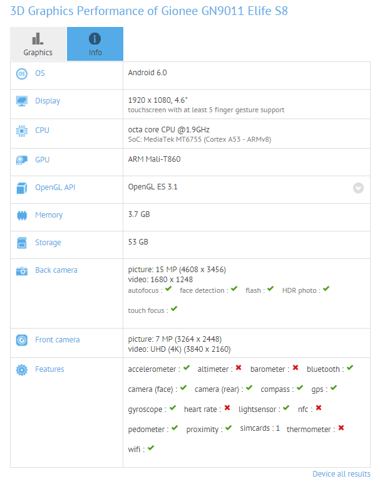
Task: Click the touch focus green checkmark
Action: coord(174,309)
